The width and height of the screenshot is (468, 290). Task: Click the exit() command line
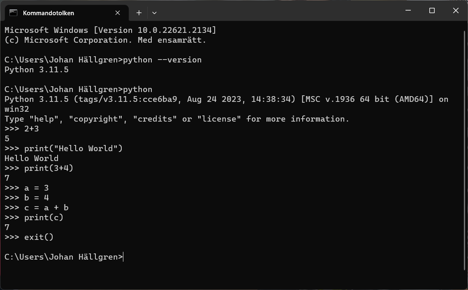point(39,237)
